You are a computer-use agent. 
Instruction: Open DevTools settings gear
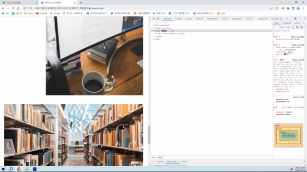pyautogui.click(x=295, y=19)
